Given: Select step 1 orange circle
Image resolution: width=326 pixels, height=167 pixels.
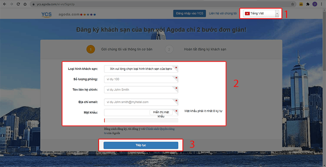Looking at the screenshot, I should pos(90,49).
